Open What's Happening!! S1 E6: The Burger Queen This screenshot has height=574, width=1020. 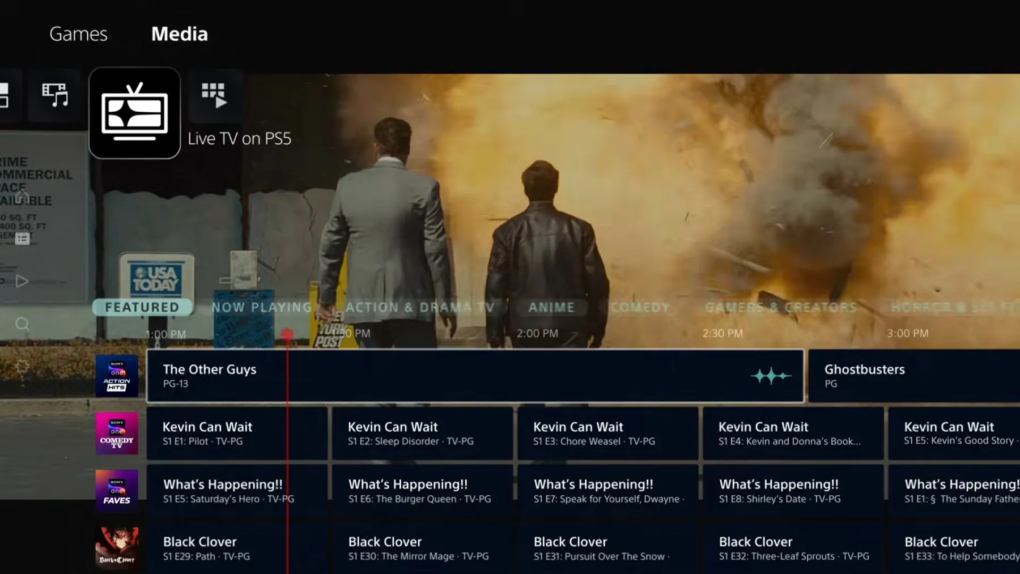coord(422,491)
